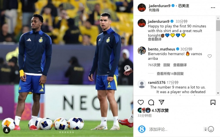220x137 pixels.
Task: Open the three-dot more options menu
Action: 213,8
